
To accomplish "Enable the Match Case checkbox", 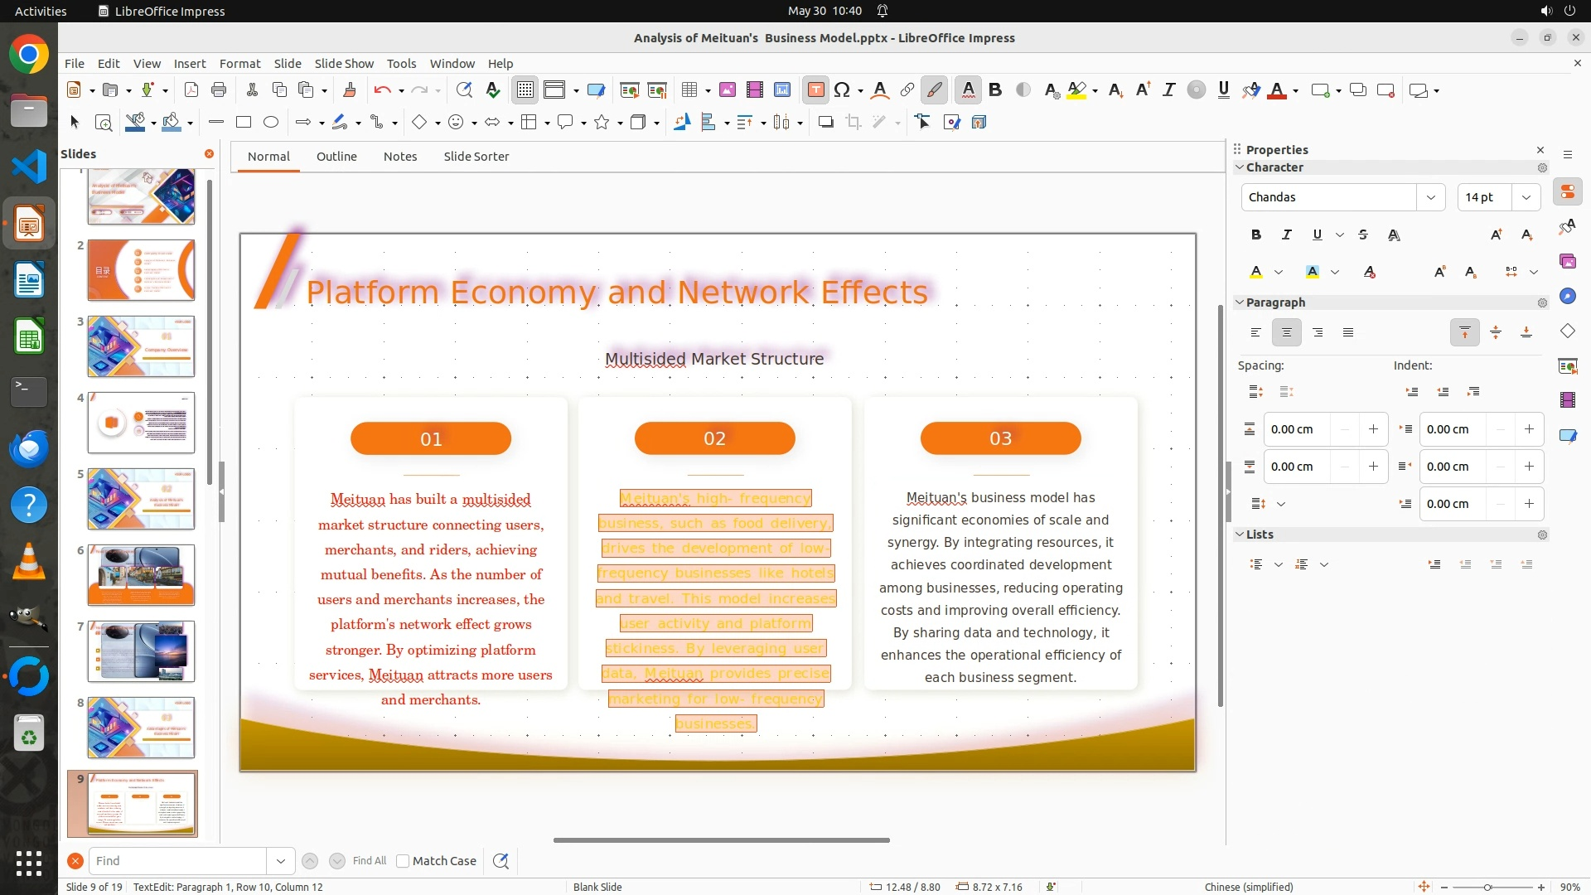I will (403, 861).
